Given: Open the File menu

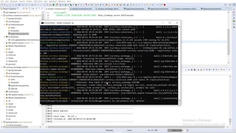Looking at the screenshot, I should click(2, 1).
